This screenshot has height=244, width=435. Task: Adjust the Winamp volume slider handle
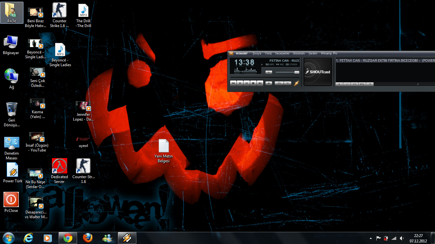[x=297, y=72]
